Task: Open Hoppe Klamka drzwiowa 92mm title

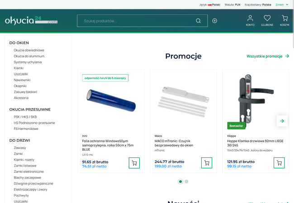Action: 255,143
